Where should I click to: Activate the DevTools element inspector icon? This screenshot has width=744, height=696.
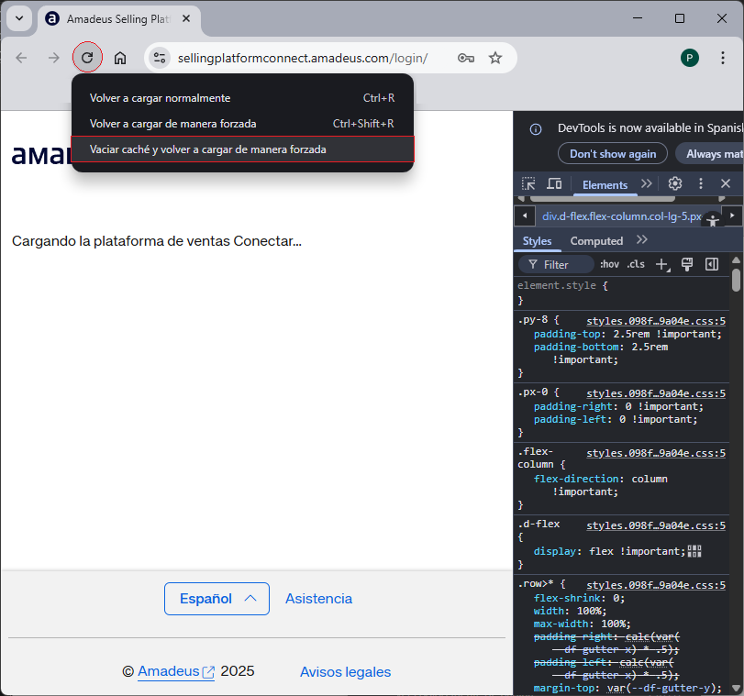coord(528,183)
